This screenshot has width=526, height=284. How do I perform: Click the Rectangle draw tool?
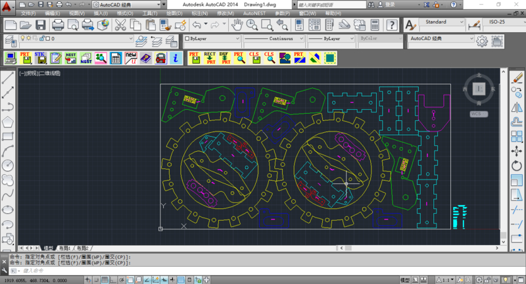pos(9,136)
